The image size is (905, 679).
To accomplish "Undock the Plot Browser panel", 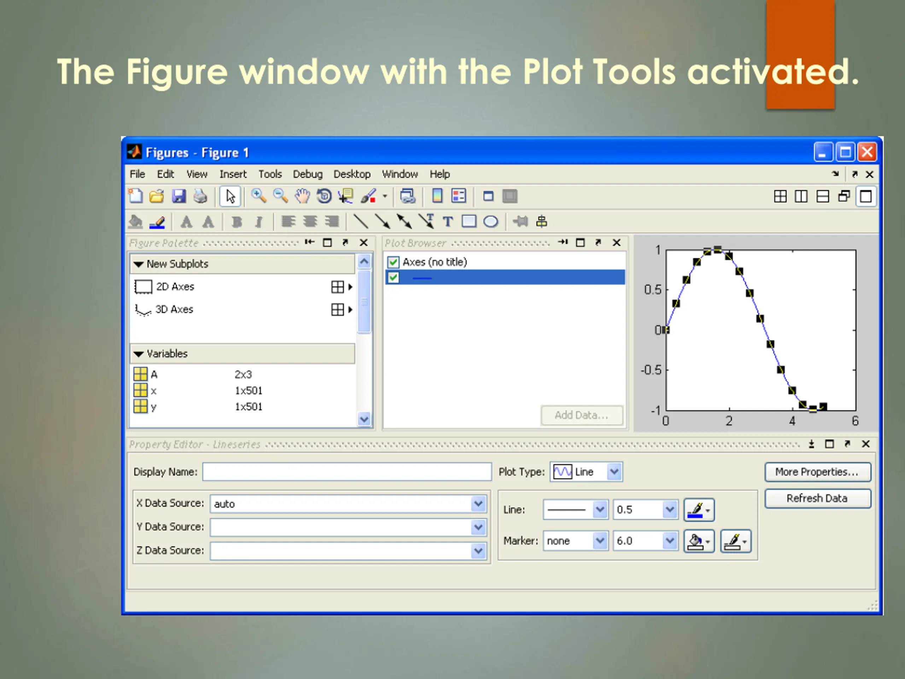I will point(598,243).
